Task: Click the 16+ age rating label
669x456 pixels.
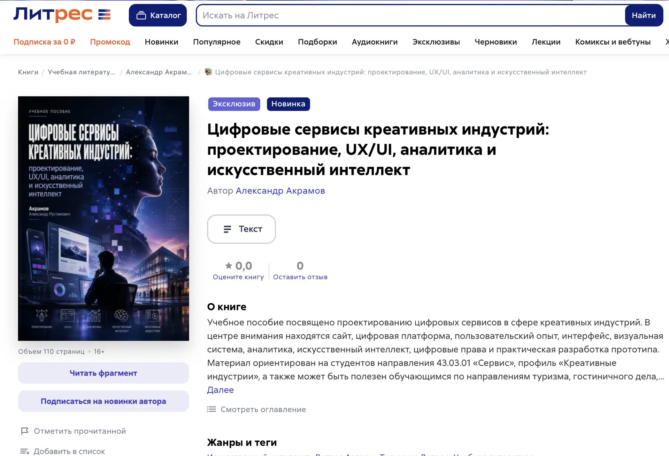Action: pos(99,351)
